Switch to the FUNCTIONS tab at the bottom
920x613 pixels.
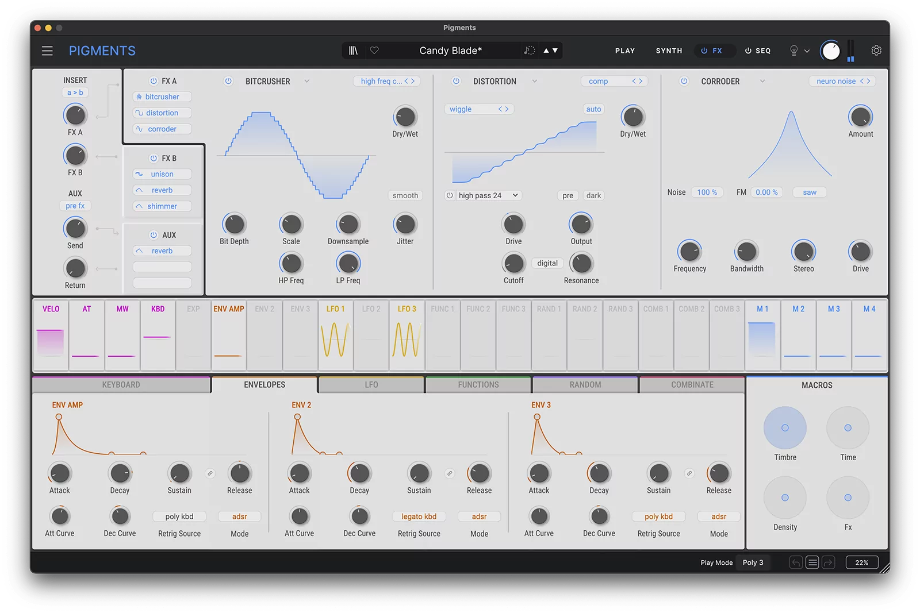pyautogui.click(x=478, y=384)
